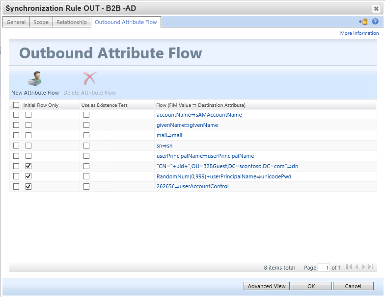The width and height of the screenshot is (385, 297).
Task: Go to last page arrow
Action: pos(371,267)
